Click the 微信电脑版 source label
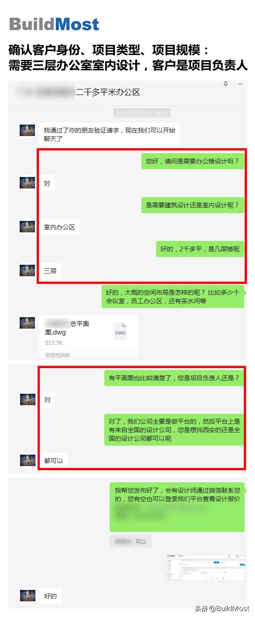This screenshot has height=618, width=255. (57, 355)
